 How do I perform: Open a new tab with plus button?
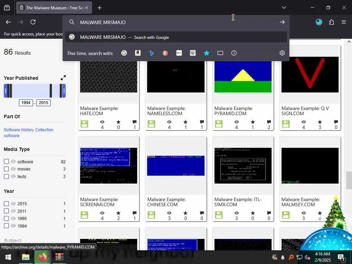[99, 8]
